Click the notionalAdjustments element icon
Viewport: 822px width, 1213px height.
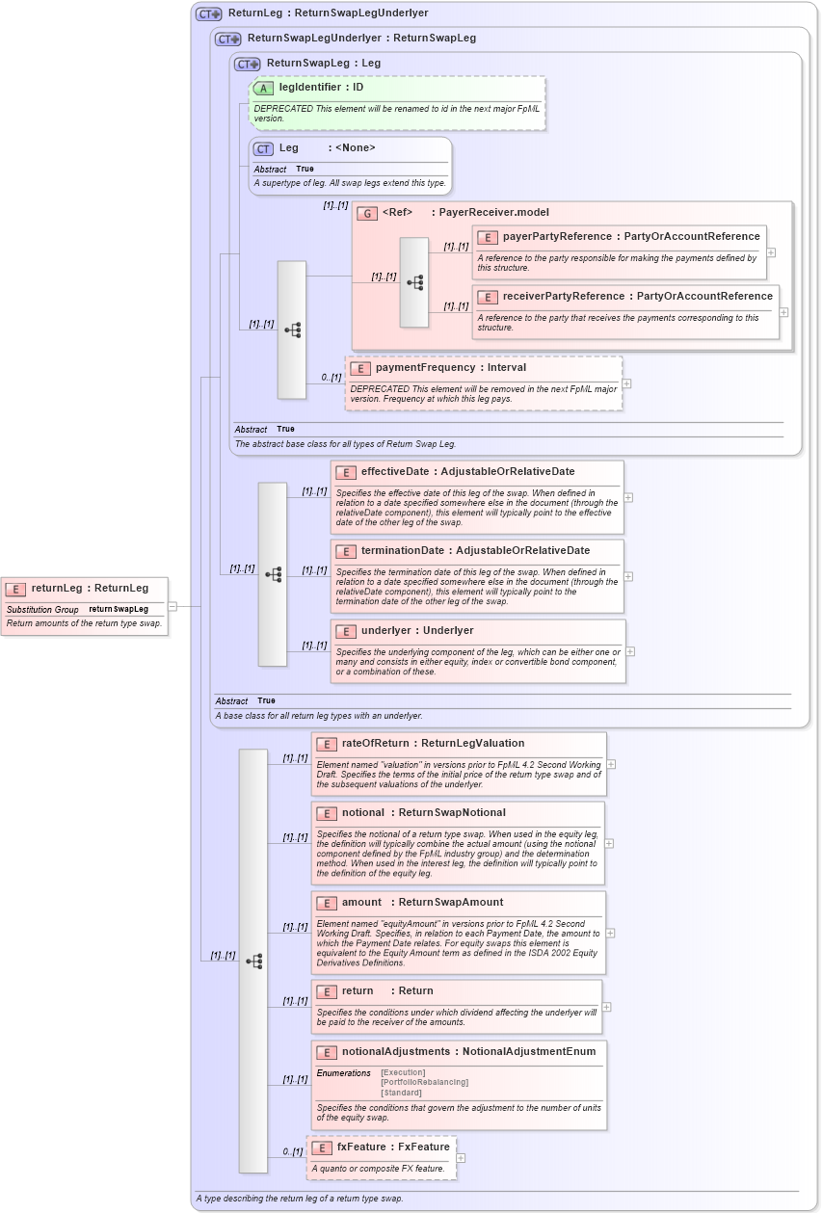(x=325, y=1052)
